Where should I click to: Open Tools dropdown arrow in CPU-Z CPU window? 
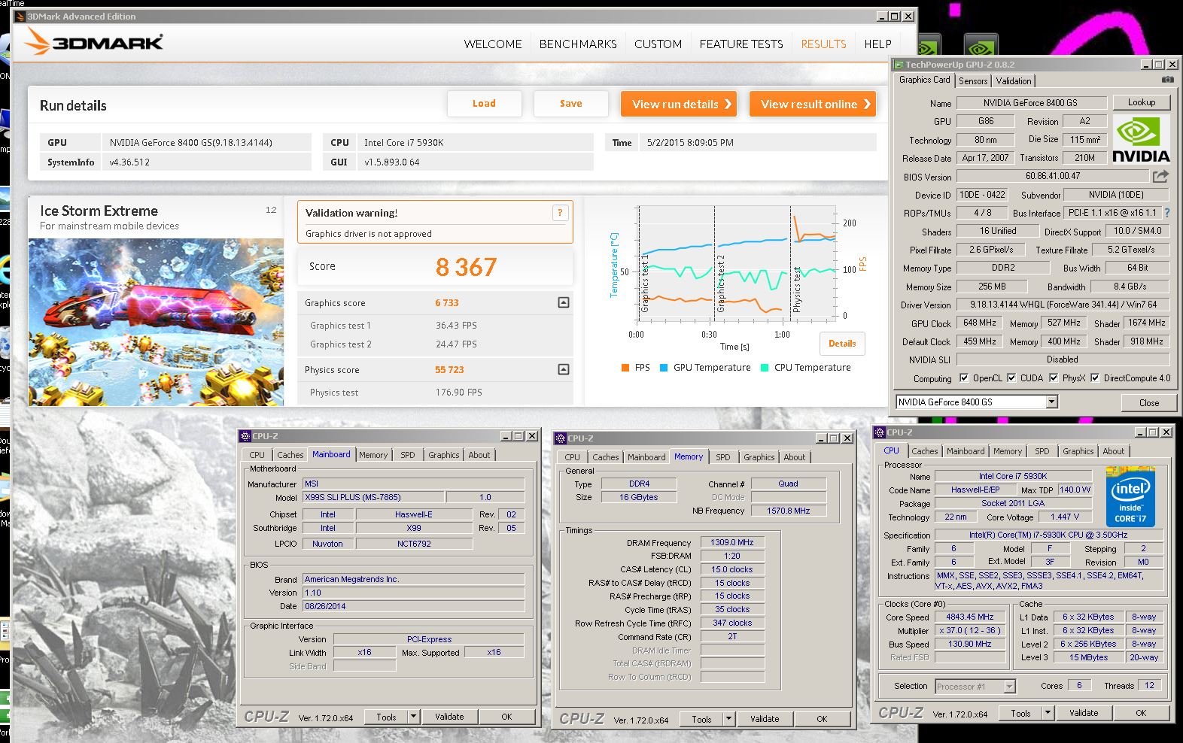(1048, 713)
